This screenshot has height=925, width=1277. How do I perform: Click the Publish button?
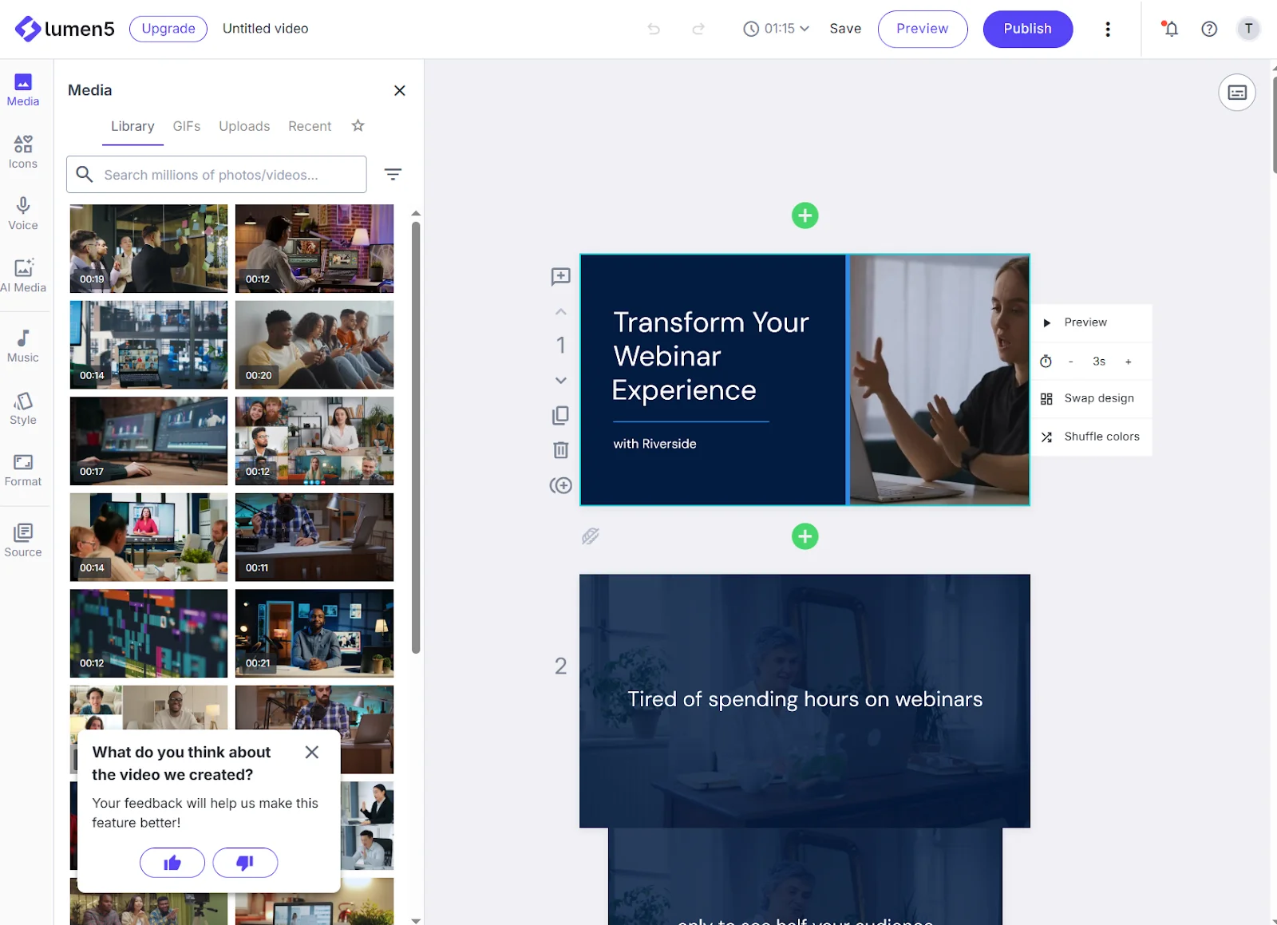pos(1027,29)
